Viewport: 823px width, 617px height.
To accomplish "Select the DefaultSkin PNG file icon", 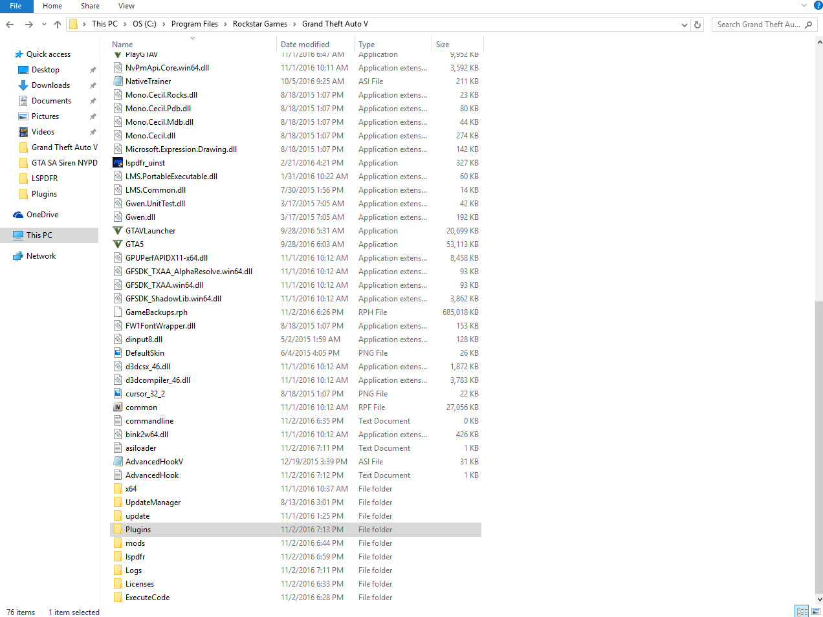I will [x=118, y=353].
